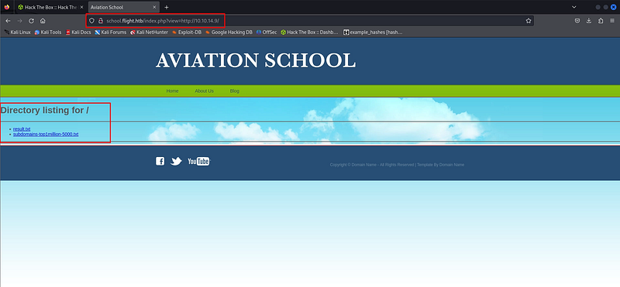The image size is (620, 287).
Task: Open a new tab with plus button
Action: point(167,7)
